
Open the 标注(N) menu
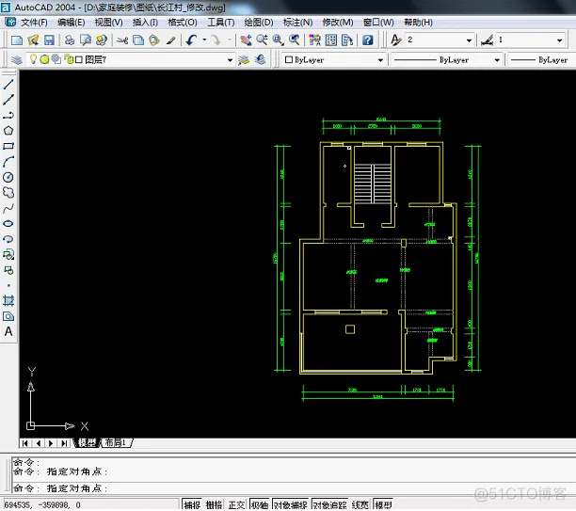[298, 23]
